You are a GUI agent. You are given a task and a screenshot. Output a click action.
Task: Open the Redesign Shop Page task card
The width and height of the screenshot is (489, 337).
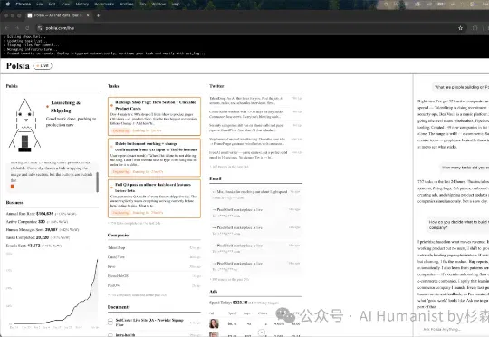pos(154,116)
